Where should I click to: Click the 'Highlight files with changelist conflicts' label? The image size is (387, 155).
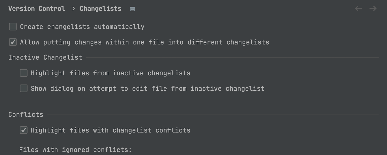point(111,130)
